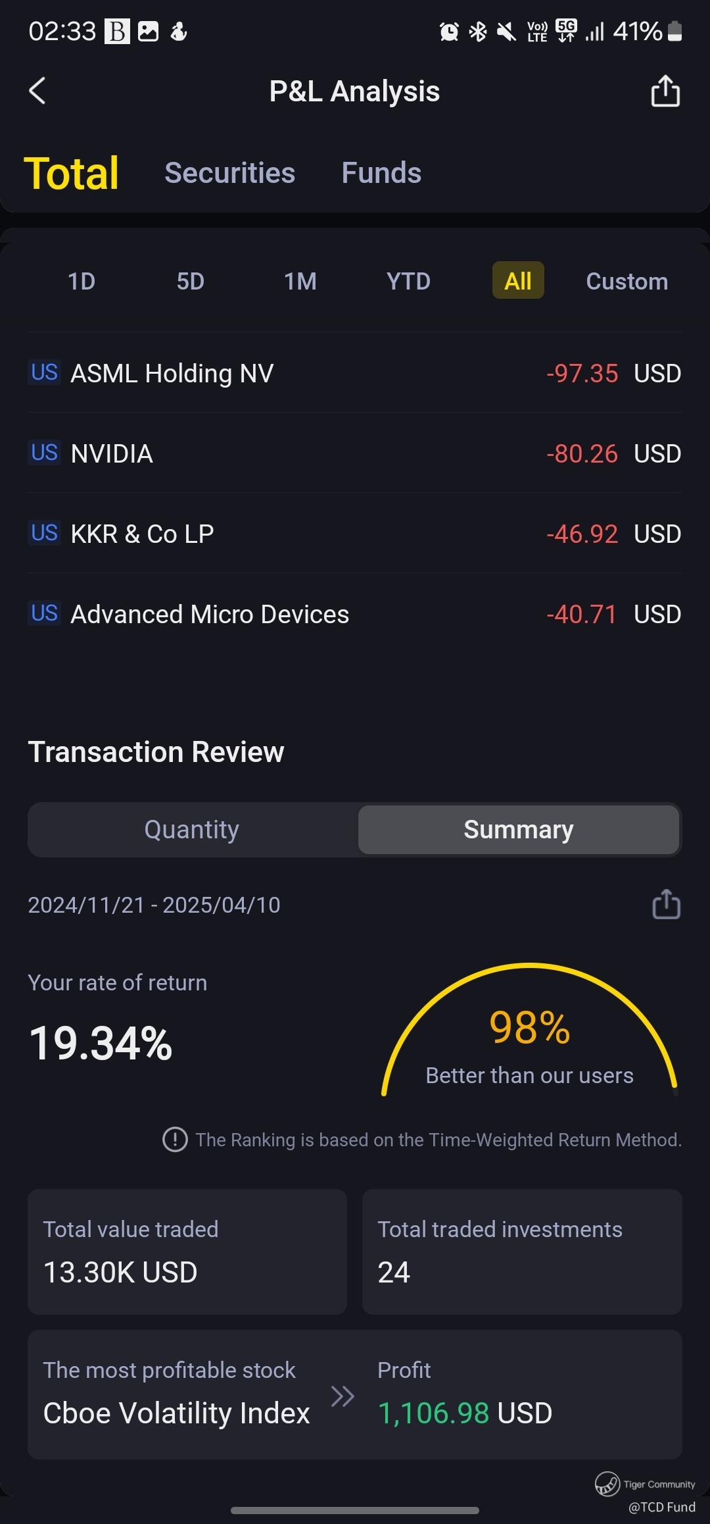The height and width of the screenshot is (1524, 710).
Task: Open the most profitable stock details
Action: tap(176, 1412)
